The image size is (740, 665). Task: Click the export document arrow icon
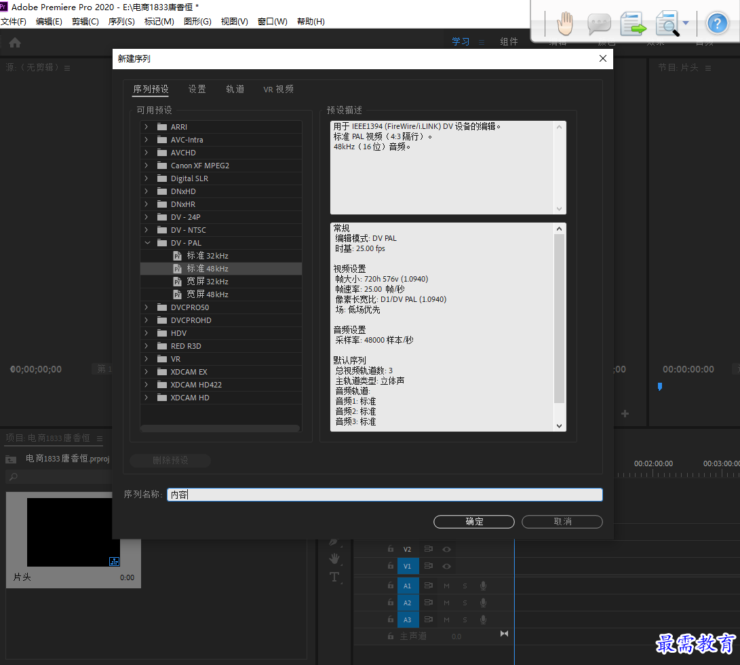point(632,24)
